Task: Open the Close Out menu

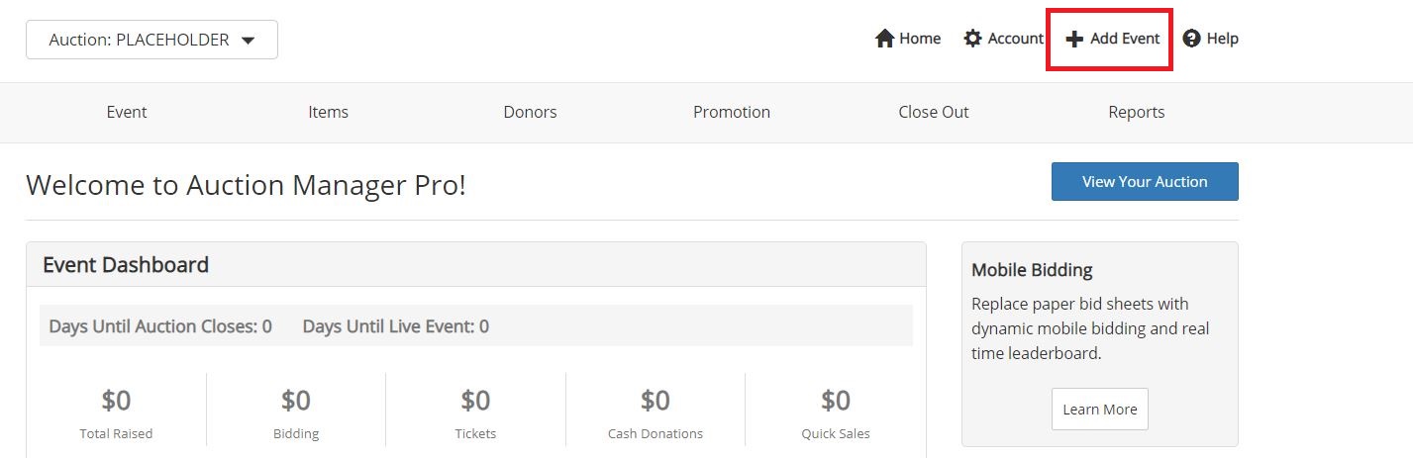Action: tap(934, 112)
